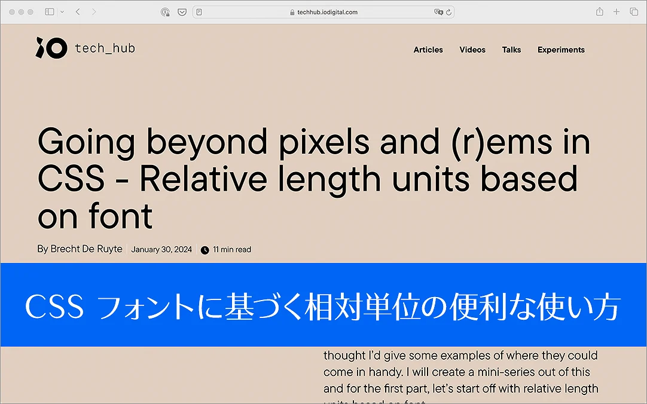Open a new tab with plus icon
Image resolution: width=647 pixels, height=404 pixels.
click(617, 12)
